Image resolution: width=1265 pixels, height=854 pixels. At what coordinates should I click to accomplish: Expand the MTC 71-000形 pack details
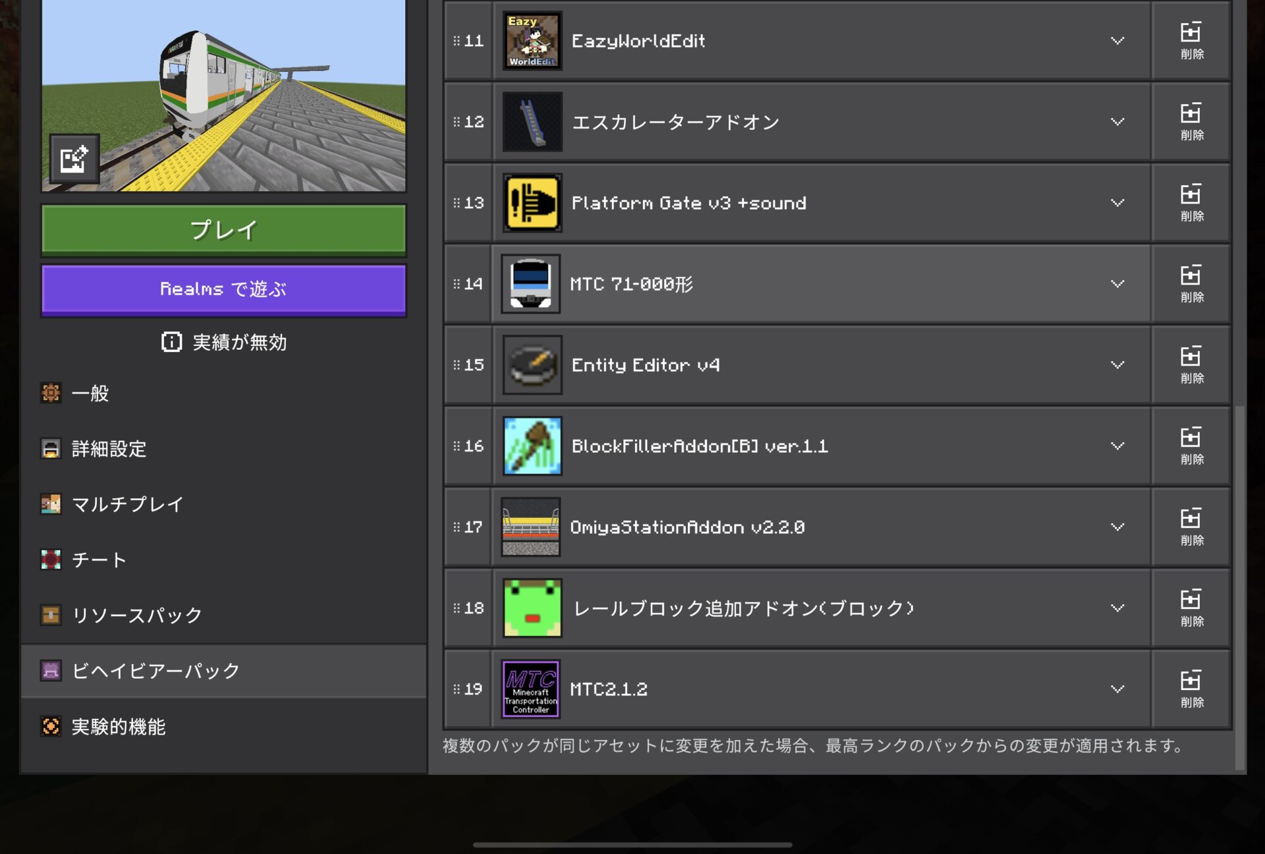coord(1117,284)
